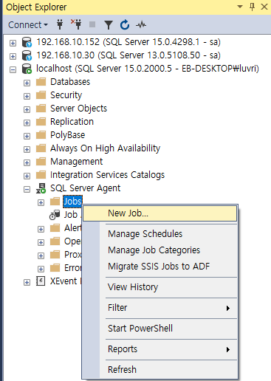Expand the Databases folder
The height and width of the screenshot is (381, 271).
pos(27,83)
